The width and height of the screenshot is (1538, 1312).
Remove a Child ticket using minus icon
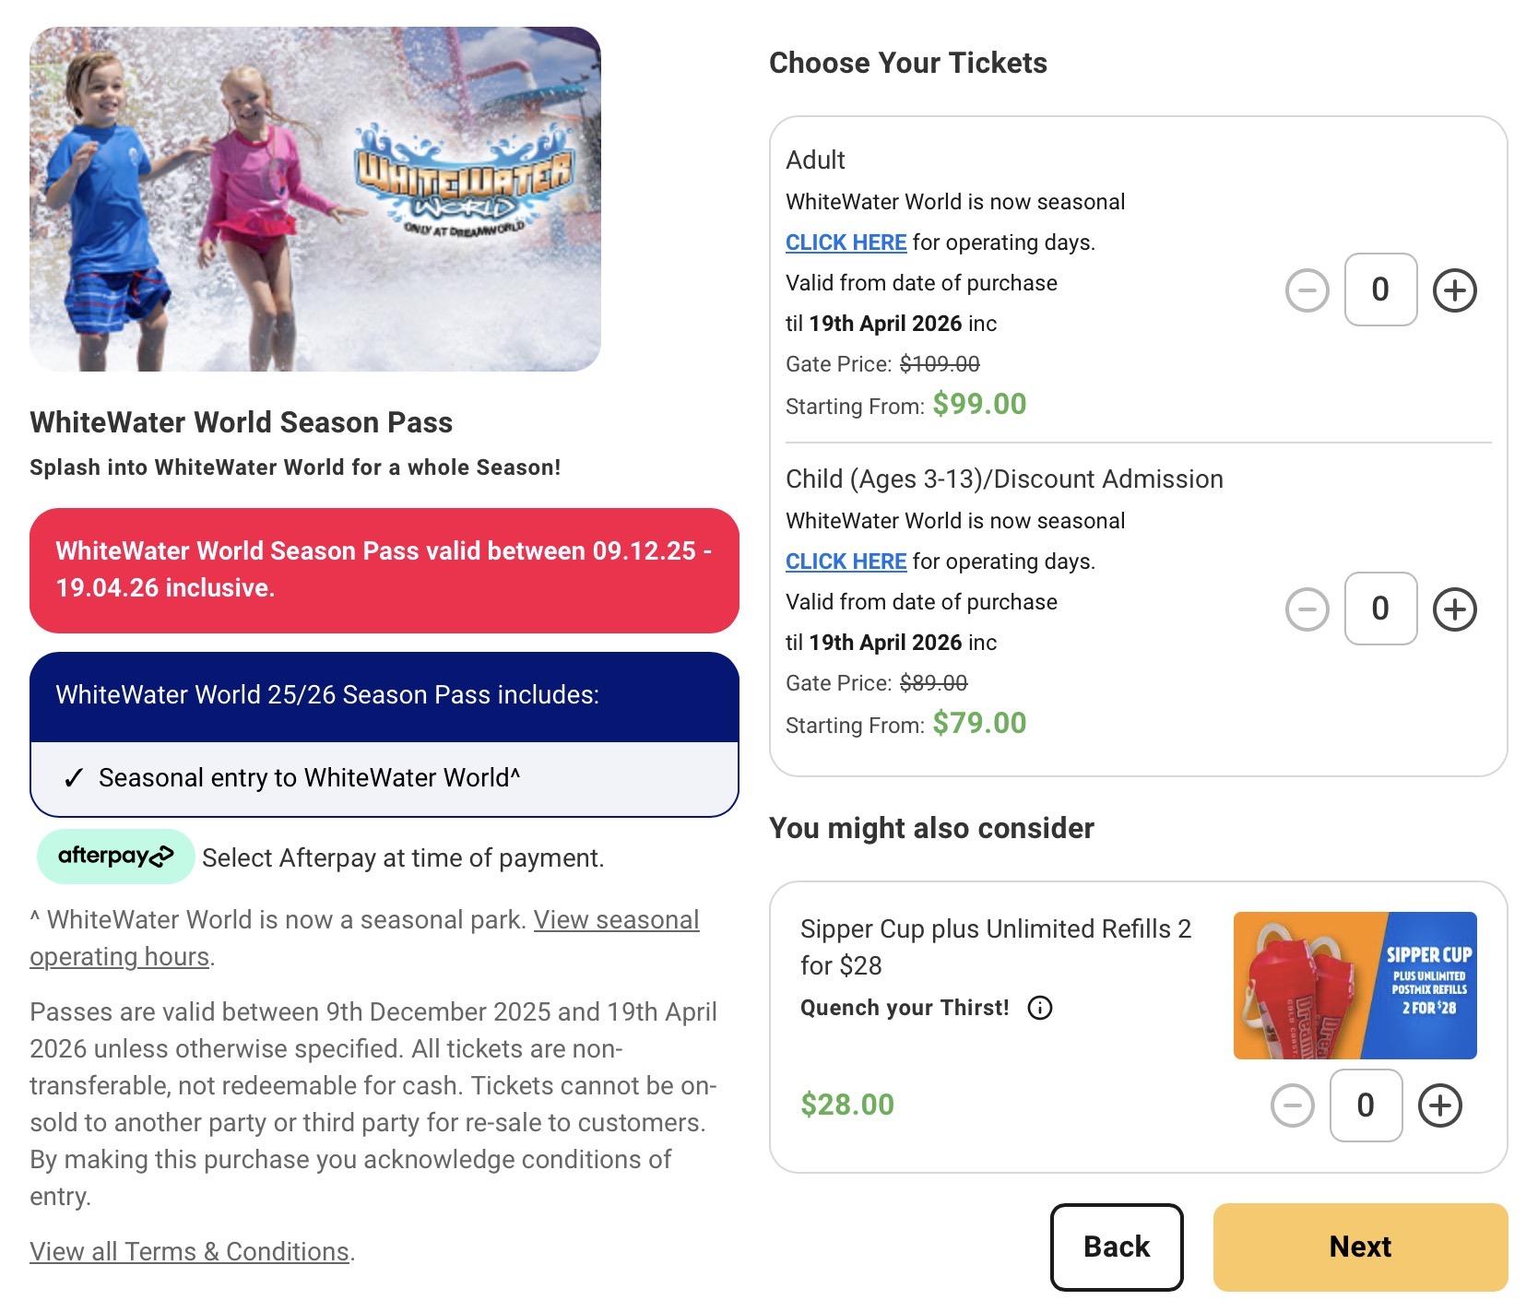click(x=1307, y=609)
